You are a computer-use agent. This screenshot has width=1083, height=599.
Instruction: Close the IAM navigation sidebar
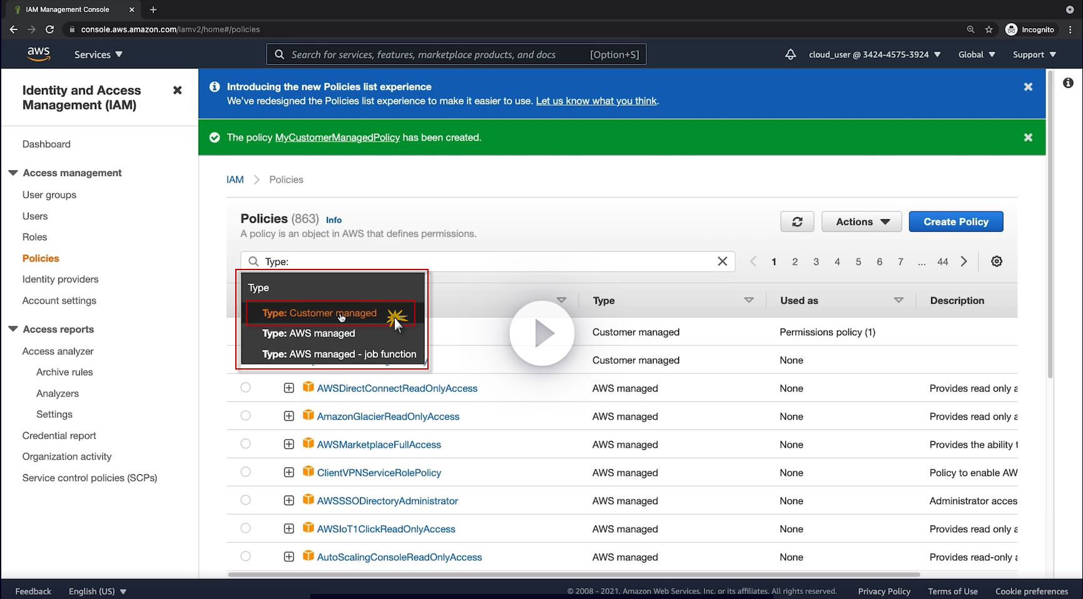pos(177,91)
